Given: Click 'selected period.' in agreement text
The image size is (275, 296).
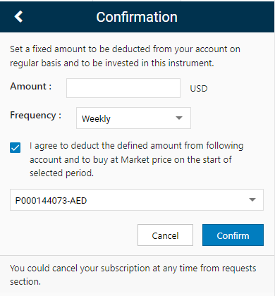Looking at the screenshot, I should (61, 173).
